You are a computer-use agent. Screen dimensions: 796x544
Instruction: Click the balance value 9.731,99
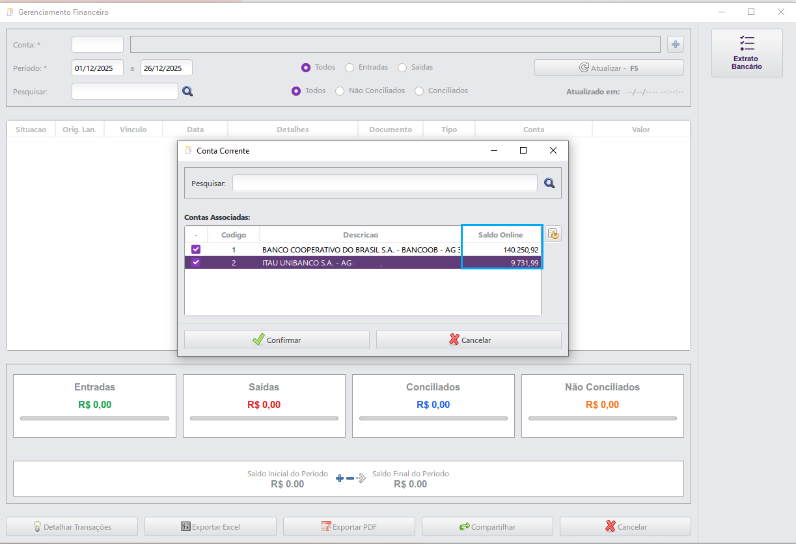[x=525, y=262]
